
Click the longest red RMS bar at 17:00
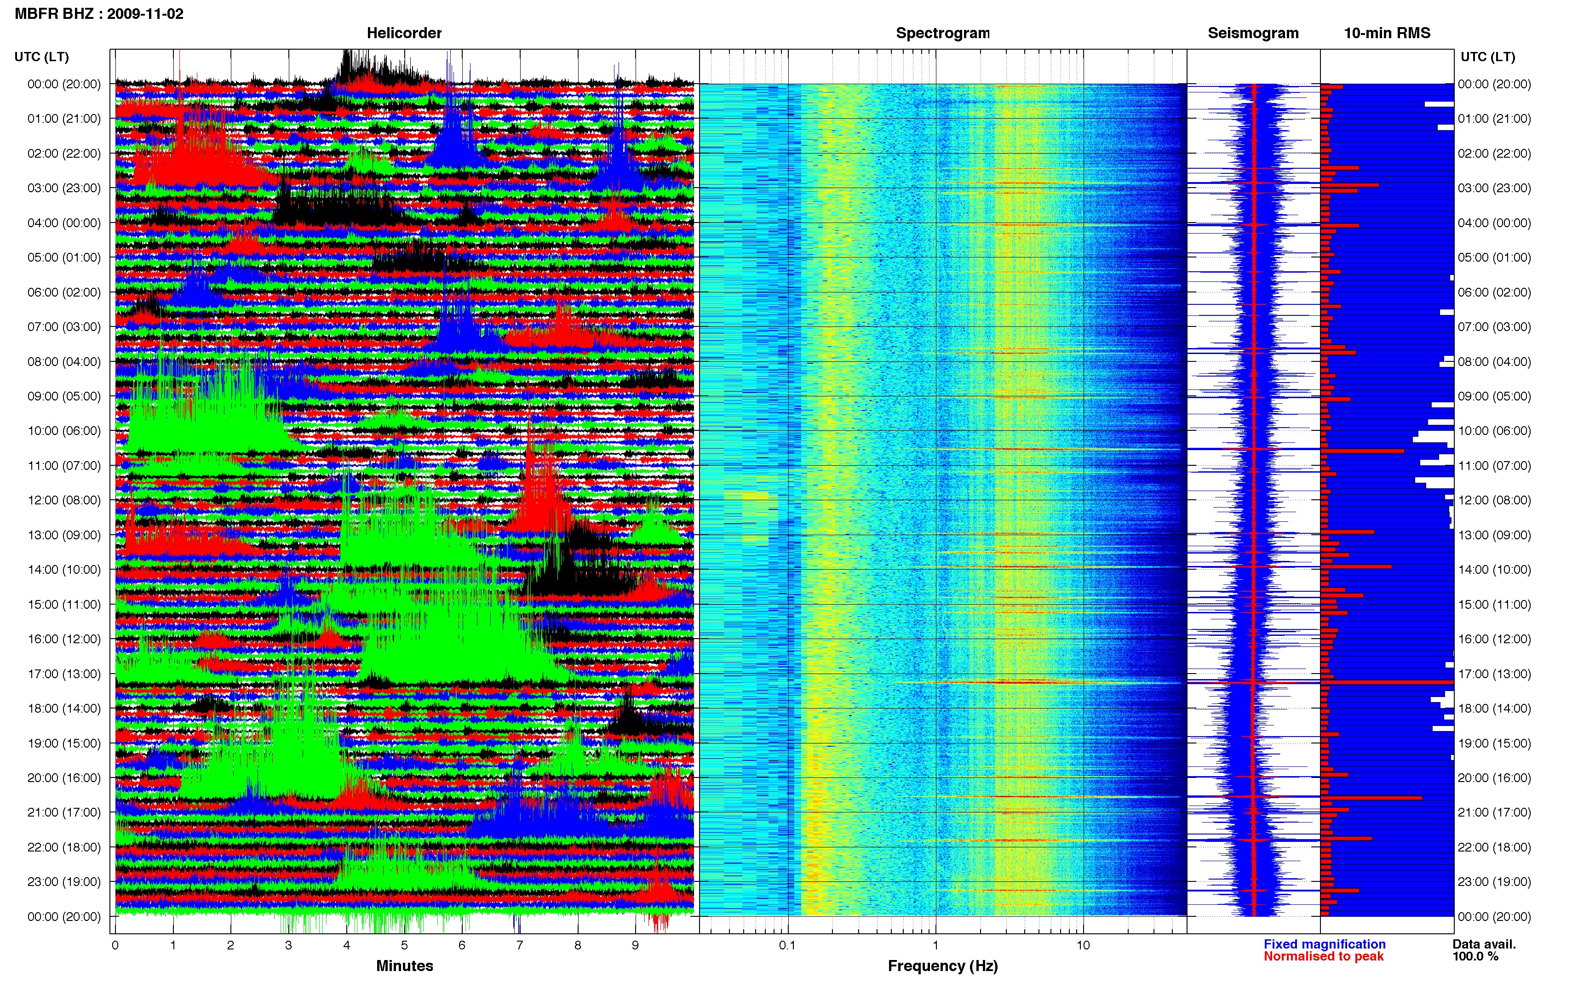pyautogui.click(x=1387, y=682)
